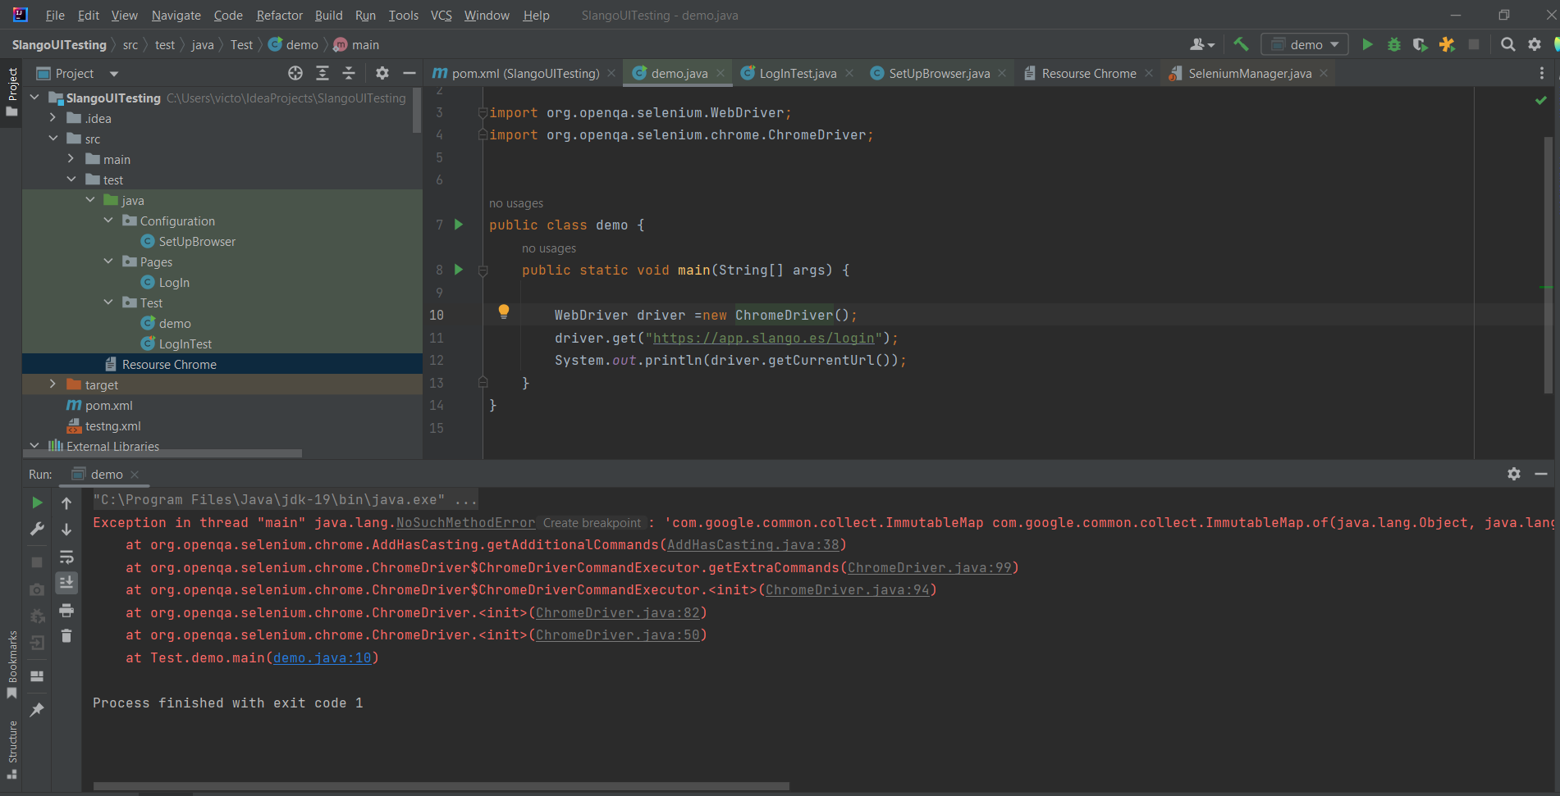
Task: Click the run gutter arrow on line 7
Action: [459, 225]
